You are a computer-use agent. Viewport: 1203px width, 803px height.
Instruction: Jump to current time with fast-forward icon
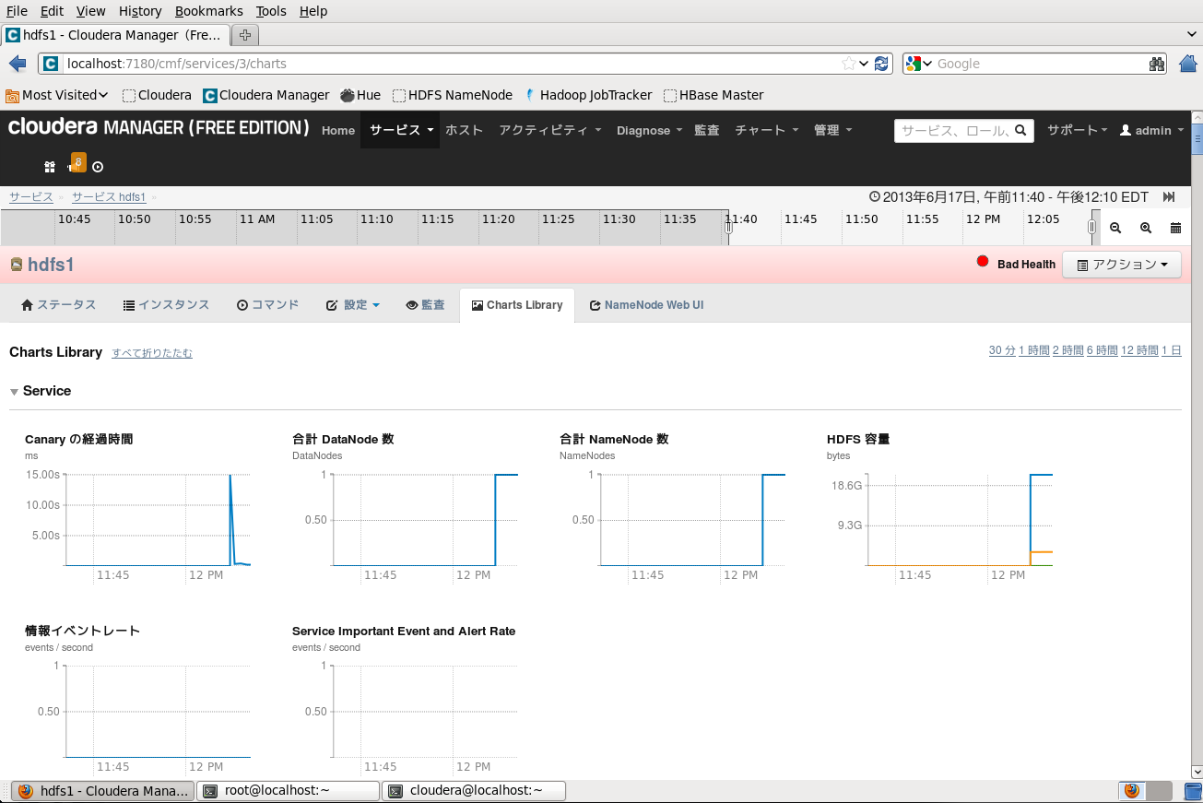point(1169,196)
